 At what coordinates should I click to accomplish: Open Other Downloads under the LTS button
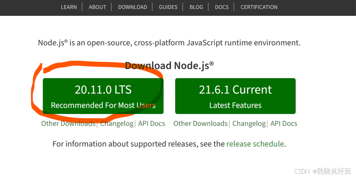[x=68, y=124]
